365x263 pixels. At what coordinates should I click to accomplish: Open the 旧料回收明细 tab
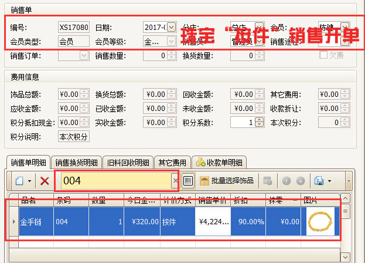(x=128, y=163)
